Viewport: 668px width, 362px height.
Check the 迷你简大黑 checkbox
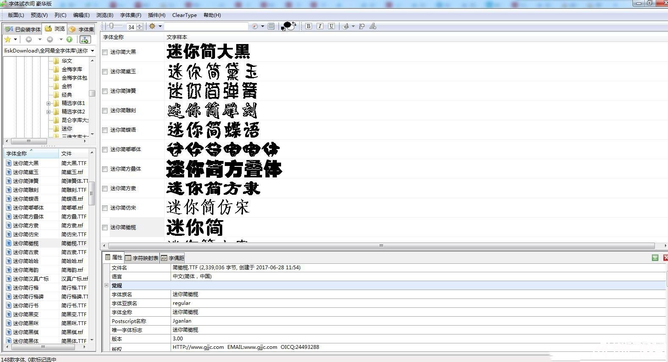[x=105, y=52]
